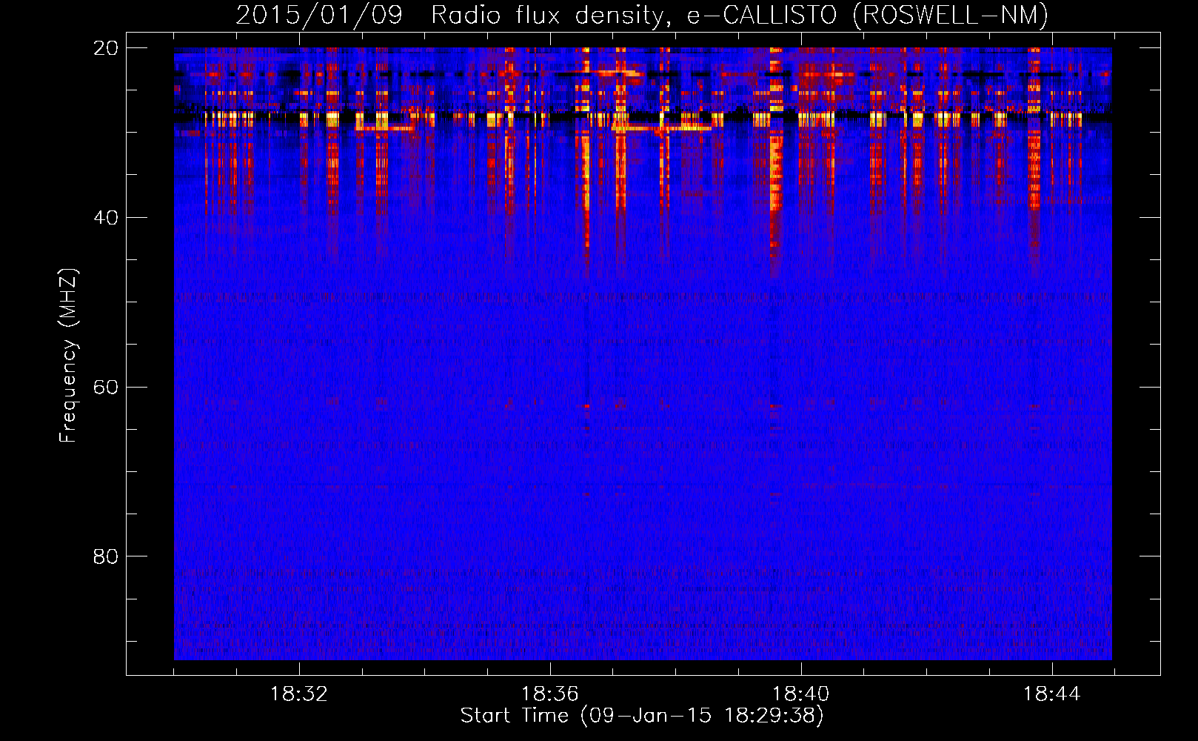Click the 18:36 time tick label
This screenshot has width=1198, height=741.
(550, 694)
